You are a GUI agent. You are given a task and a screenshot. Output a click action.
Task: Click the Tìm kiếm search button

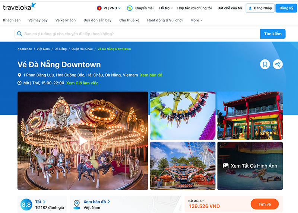point(273,34)
